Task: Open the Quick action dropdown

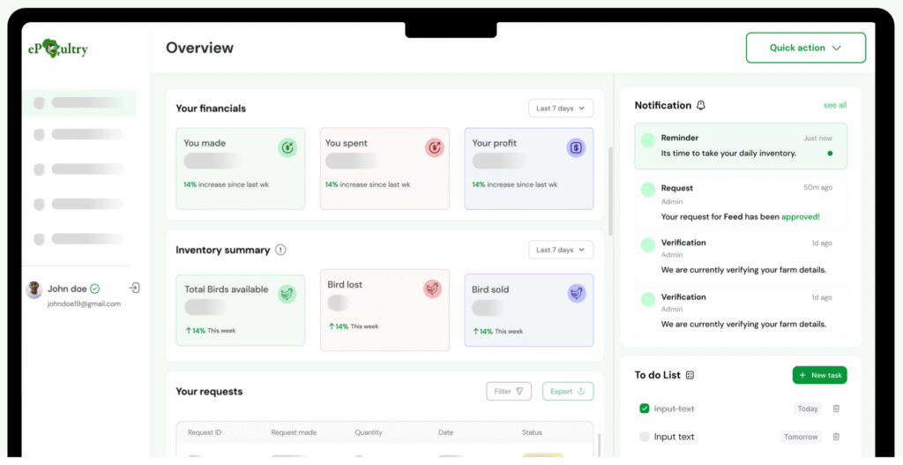Action: [x=806, y=48]
